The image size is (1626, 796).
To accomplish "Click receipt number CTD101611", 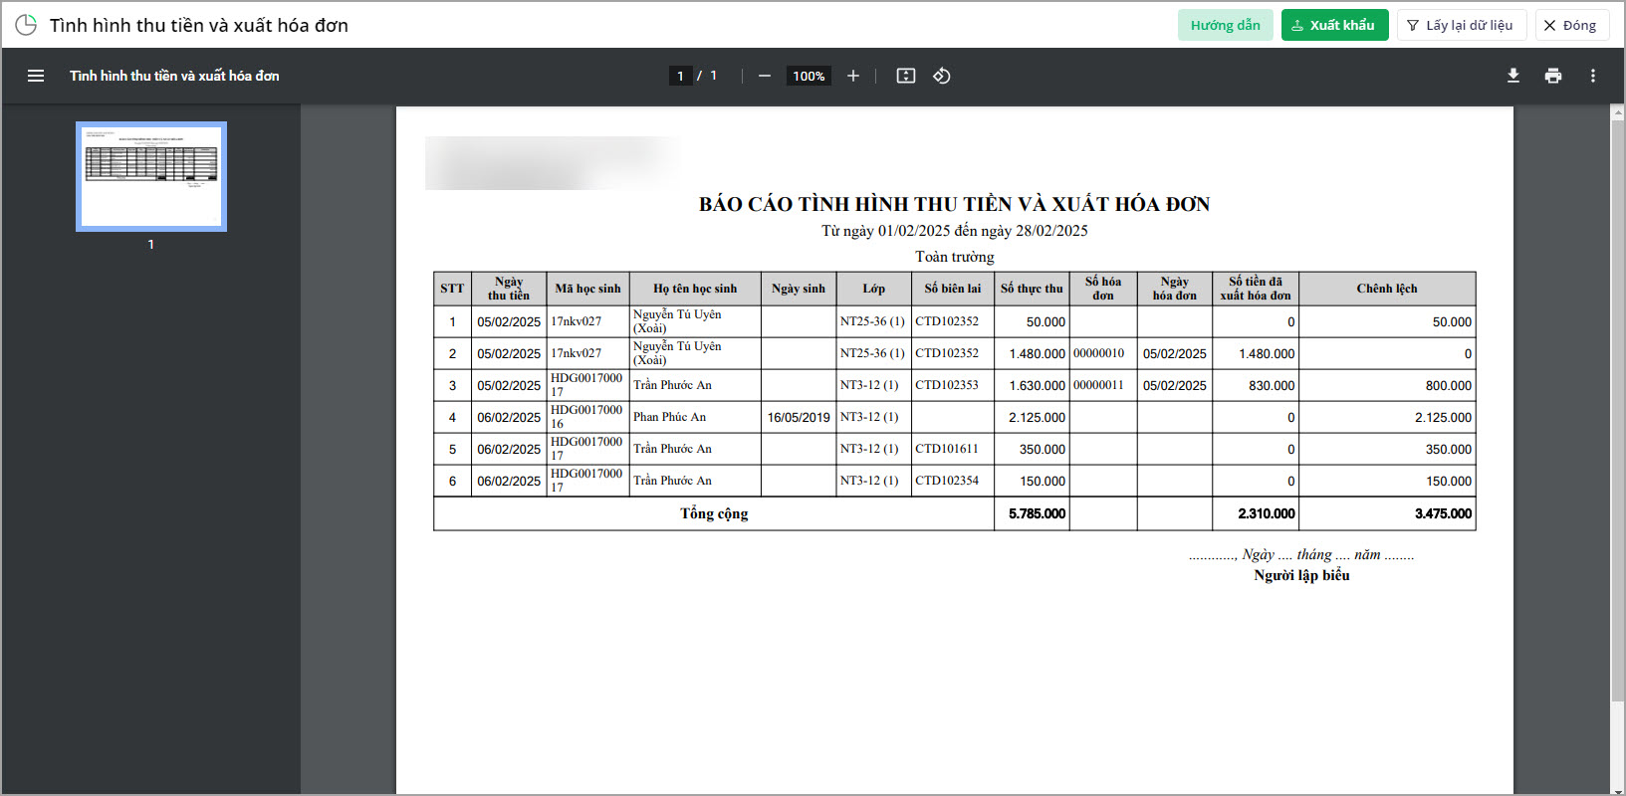I will click(x=947, y=449).
